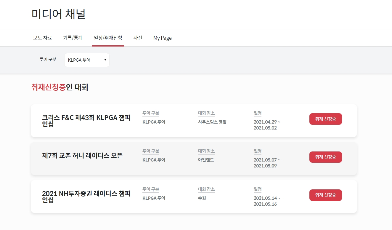392x230 pixels.
Task: Click 대회 장소 label in 크리스 F&C card
Action: pyautogui.click(x=206, y=113)
